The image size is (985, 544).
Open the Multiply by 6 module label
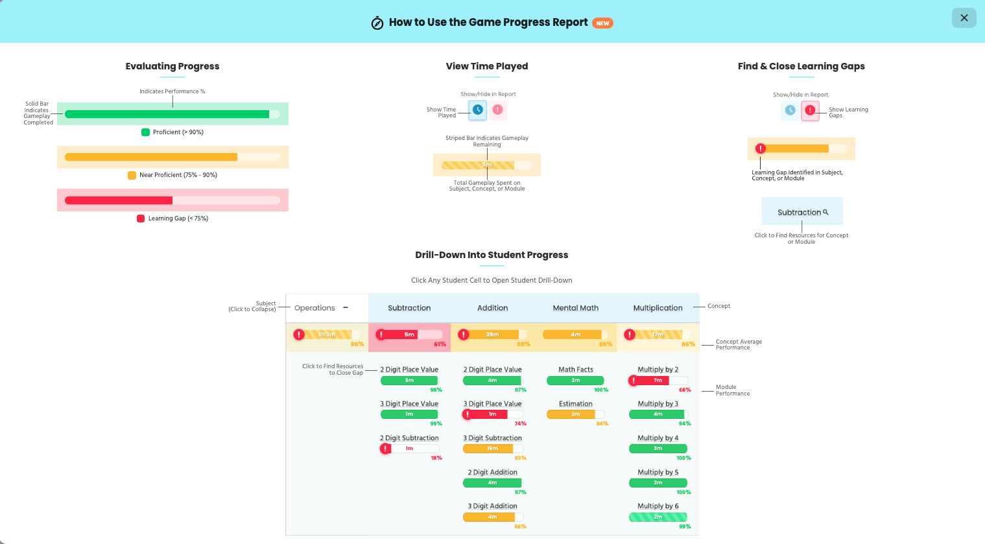658,506
